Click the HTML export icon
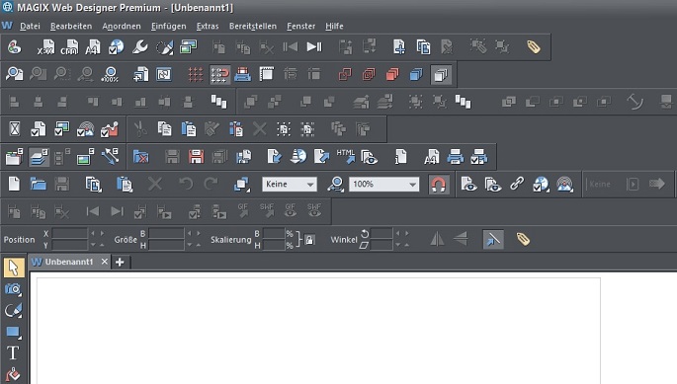Screen dimensions: 677x384 [345, 157]
